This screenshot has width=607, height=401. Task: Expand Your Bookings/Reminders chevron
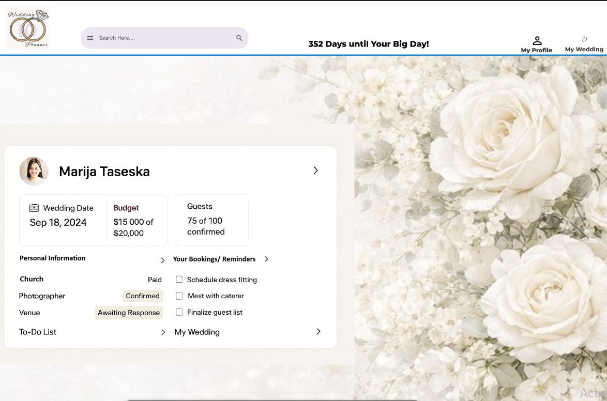[x=266, y=259]
